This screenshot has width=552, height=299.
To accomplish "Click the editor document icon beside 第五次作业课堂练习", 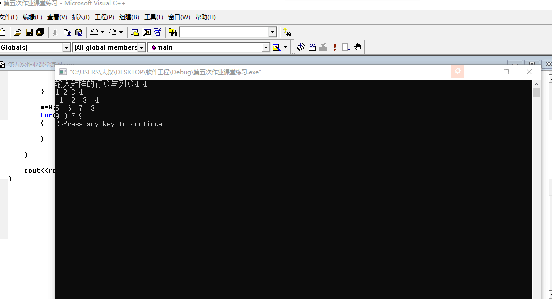I will (2, 64).
